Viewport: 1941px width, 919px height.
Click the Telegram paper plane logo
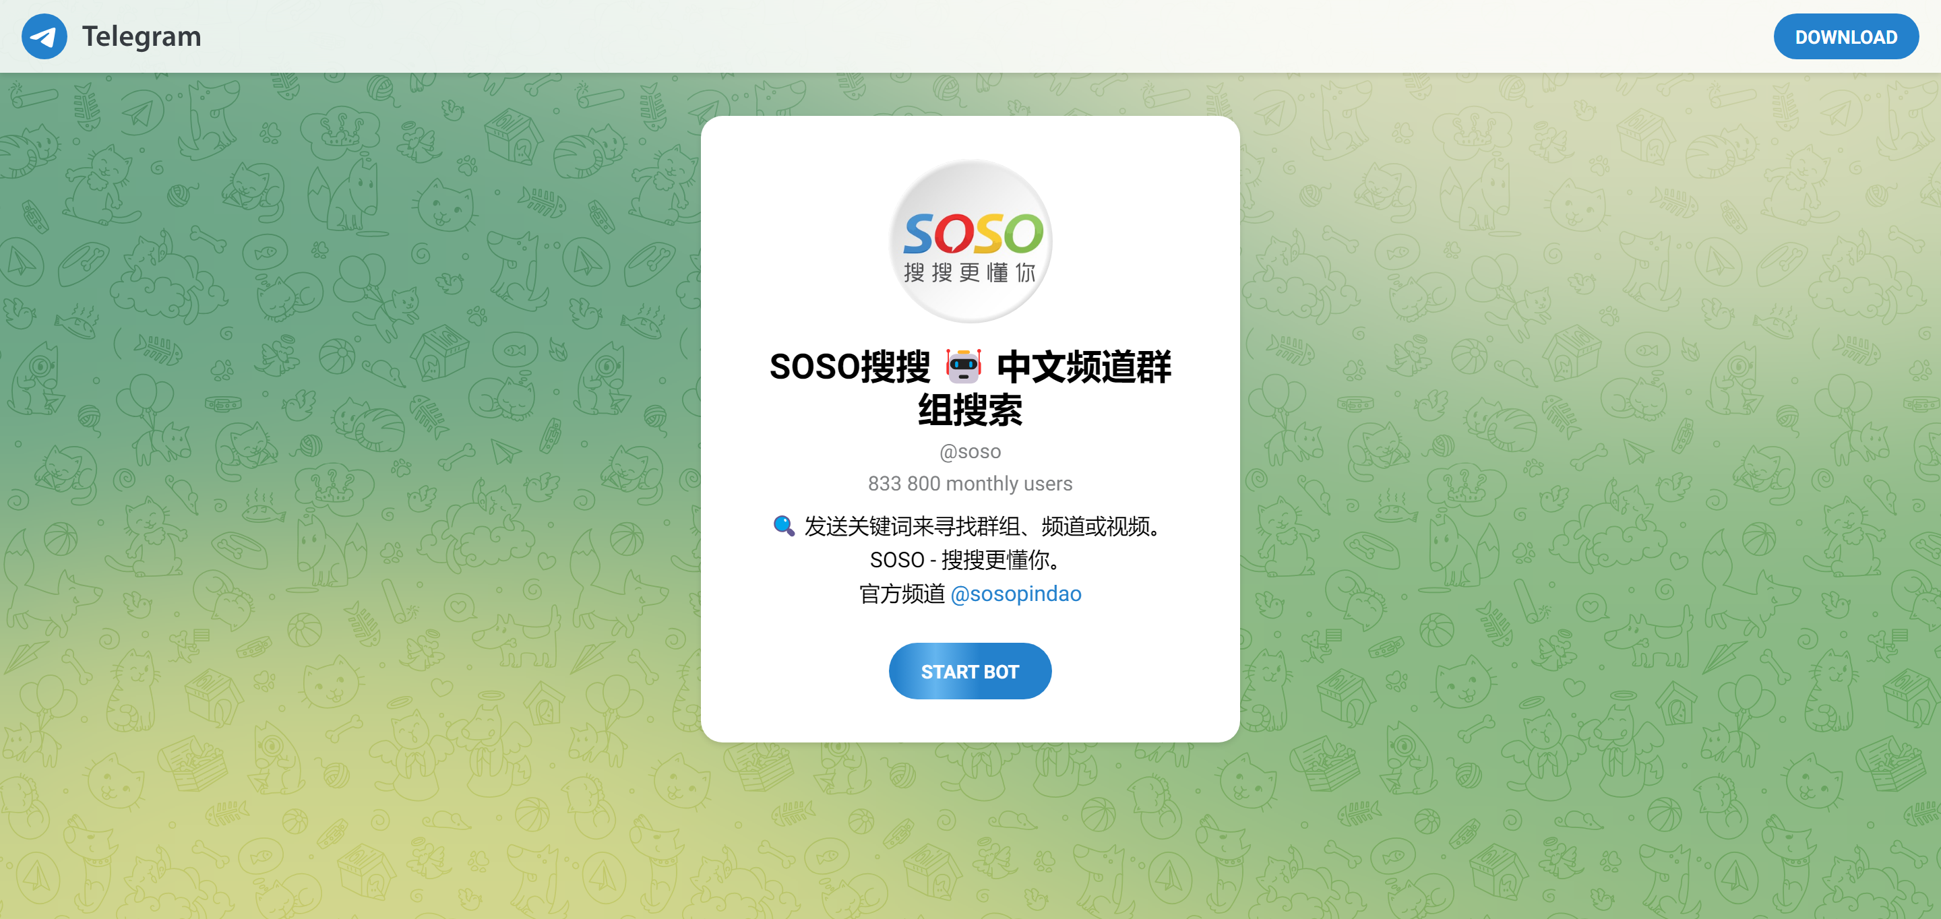44,36
